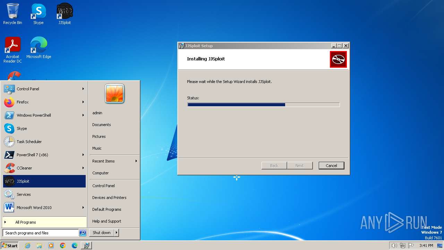Click the user account picture thumbnail
The width and height of the screenshot is (444, 250).
pyautogui.click(x=114, y=93)
